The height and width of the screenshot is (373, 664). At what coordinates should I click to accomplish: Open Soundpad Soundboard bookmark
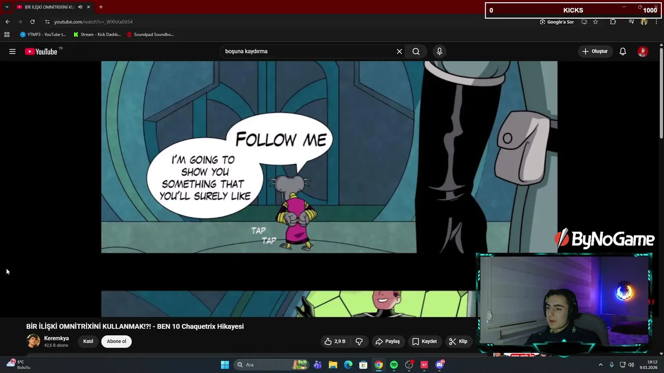pos(150,35)
